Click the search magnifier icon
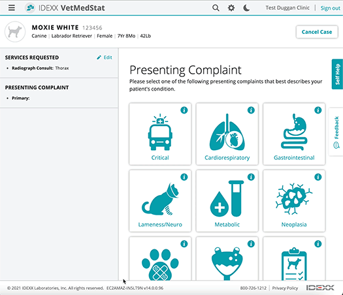 (216, 8)
